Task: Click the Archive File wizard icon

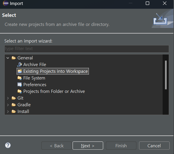Action: [x=20, y=65]
